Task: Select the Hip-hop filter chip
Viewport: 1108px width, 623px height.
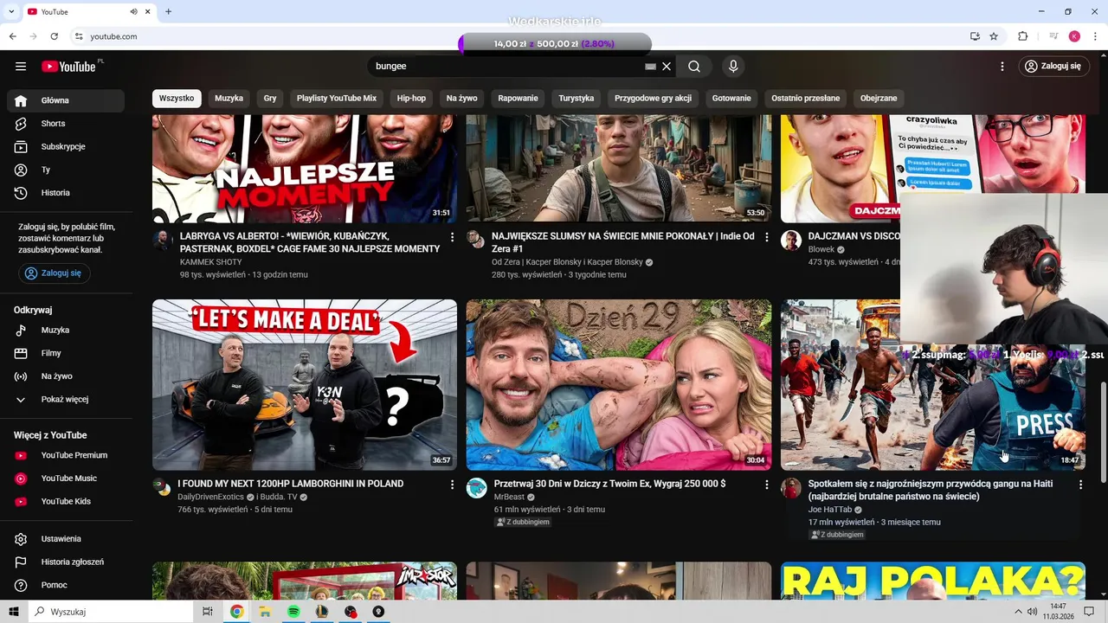Action: tap(412, 99)
